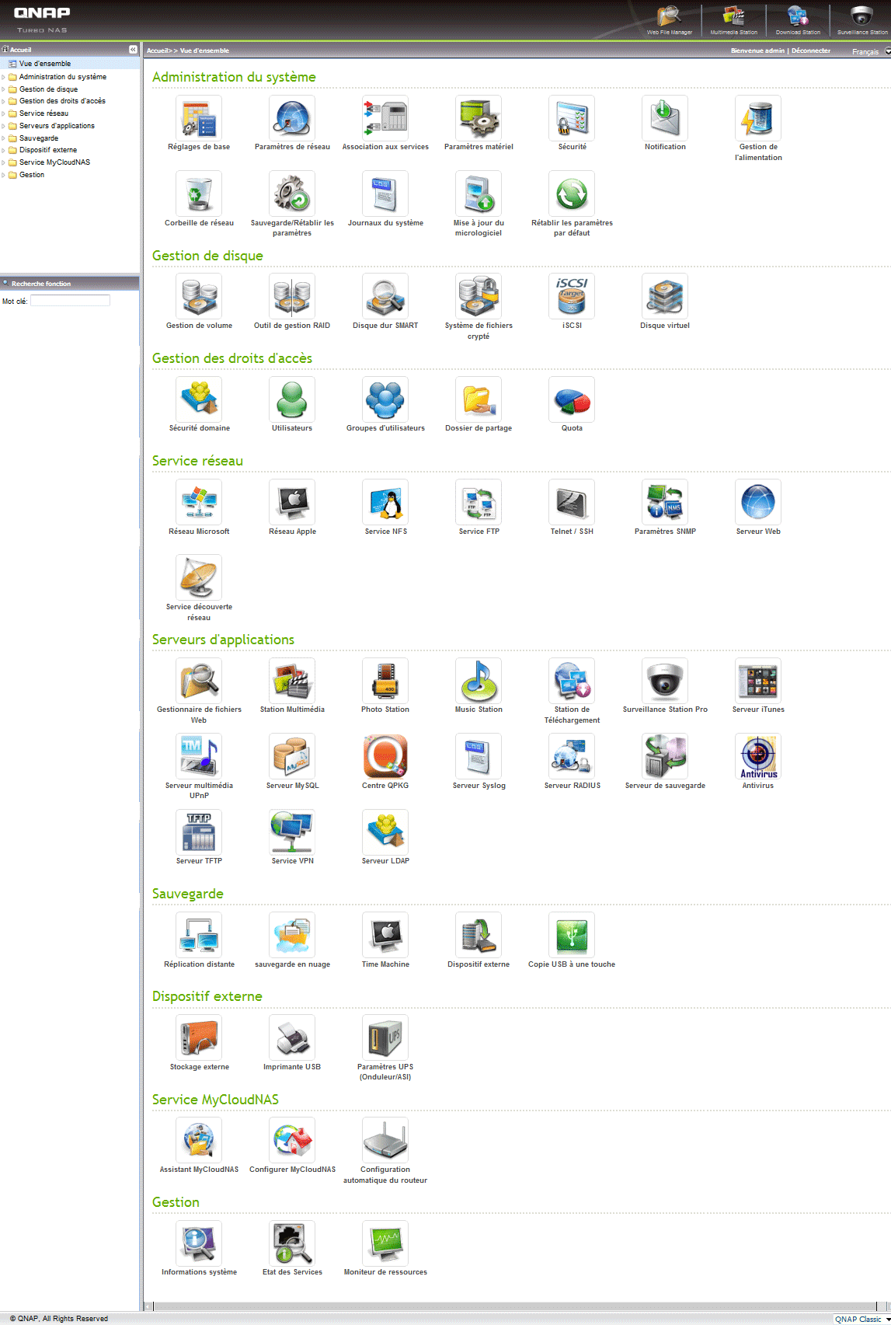Open Serveur MySQL icon
Viewport: 891px width, 1325px height.
292,756
